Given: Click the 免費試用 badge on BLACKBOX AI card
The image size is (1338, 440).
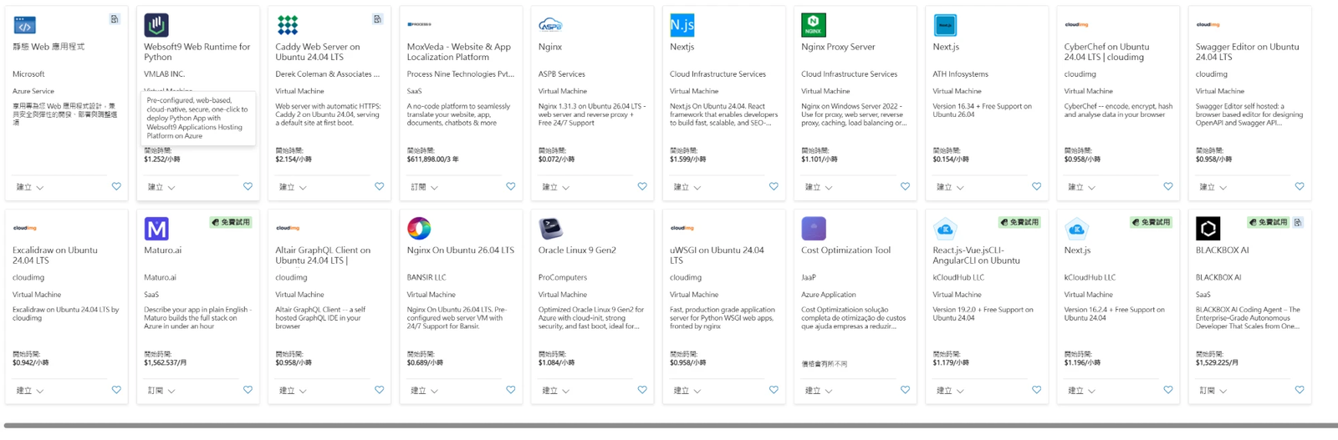Looking at the screenshot, I should (x=1268, y=222).
